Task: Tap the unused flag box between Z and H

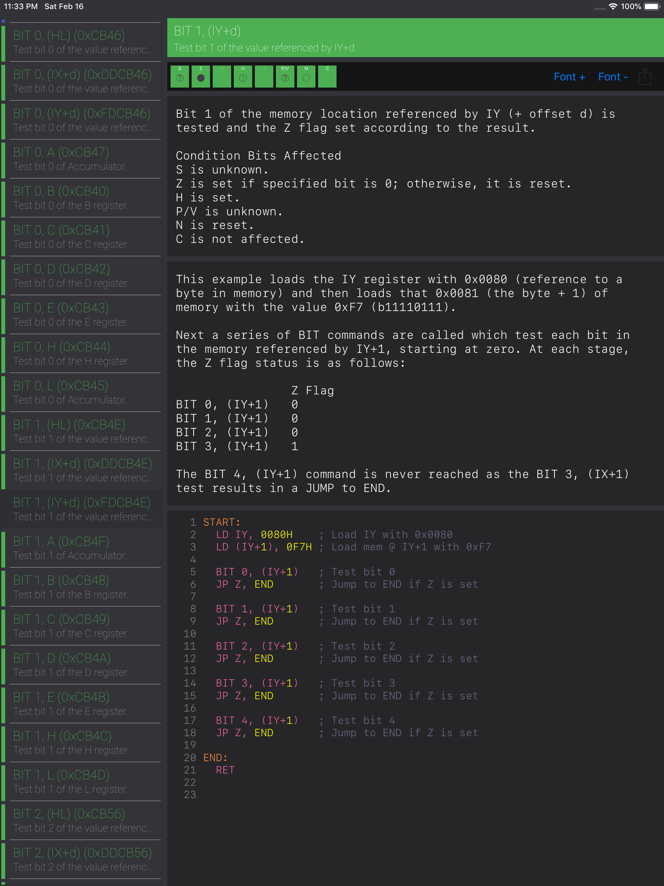Action: [x=222, y=77]
